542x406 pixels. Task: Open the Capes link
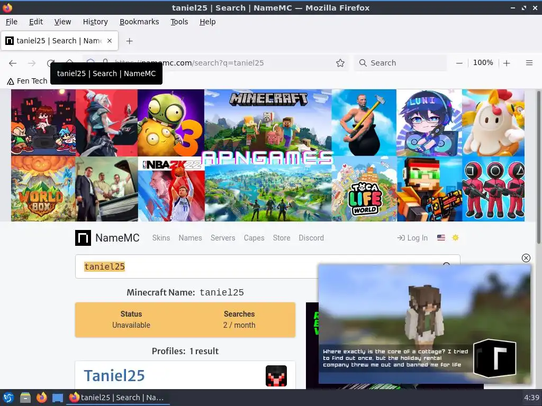point(254,238)
